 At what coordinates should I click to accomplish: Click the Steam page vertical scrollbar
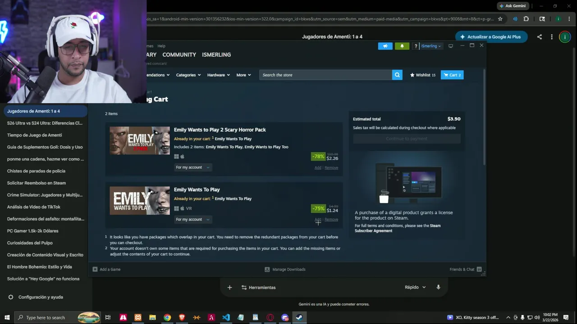pyautogui.click(x=485, y=117)
